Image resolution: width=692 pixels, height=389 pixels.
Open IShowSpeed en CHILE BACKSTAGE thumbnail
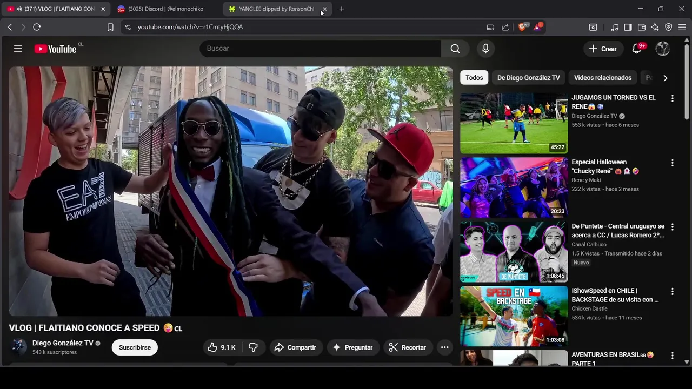[514, 316]
